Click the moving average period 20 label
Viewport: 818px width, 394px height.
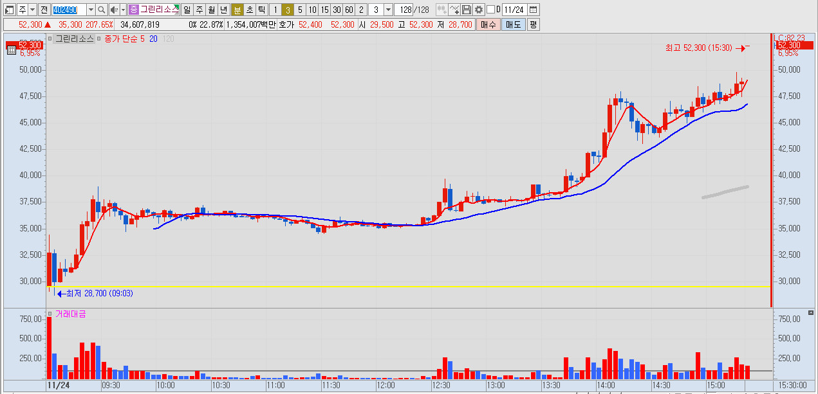pyautogui.click(x=153, y=39)
